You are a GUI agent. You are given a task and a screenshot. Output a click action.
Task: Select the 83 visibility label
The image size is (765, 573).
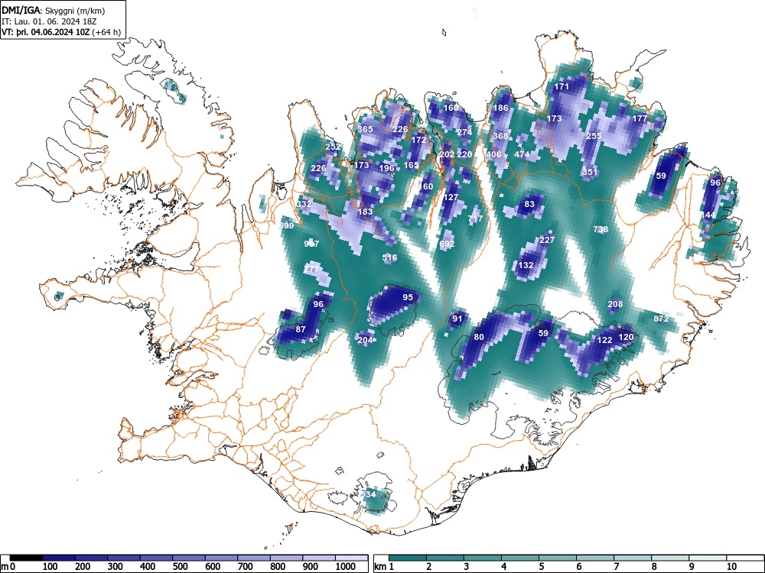click(x=529, y=204)
